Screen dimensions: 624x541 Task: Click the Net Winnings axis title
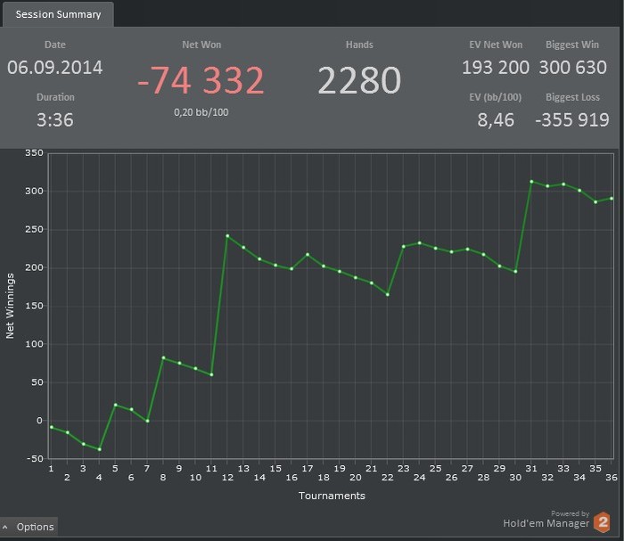pyautogui.click(x=10, y=306)
